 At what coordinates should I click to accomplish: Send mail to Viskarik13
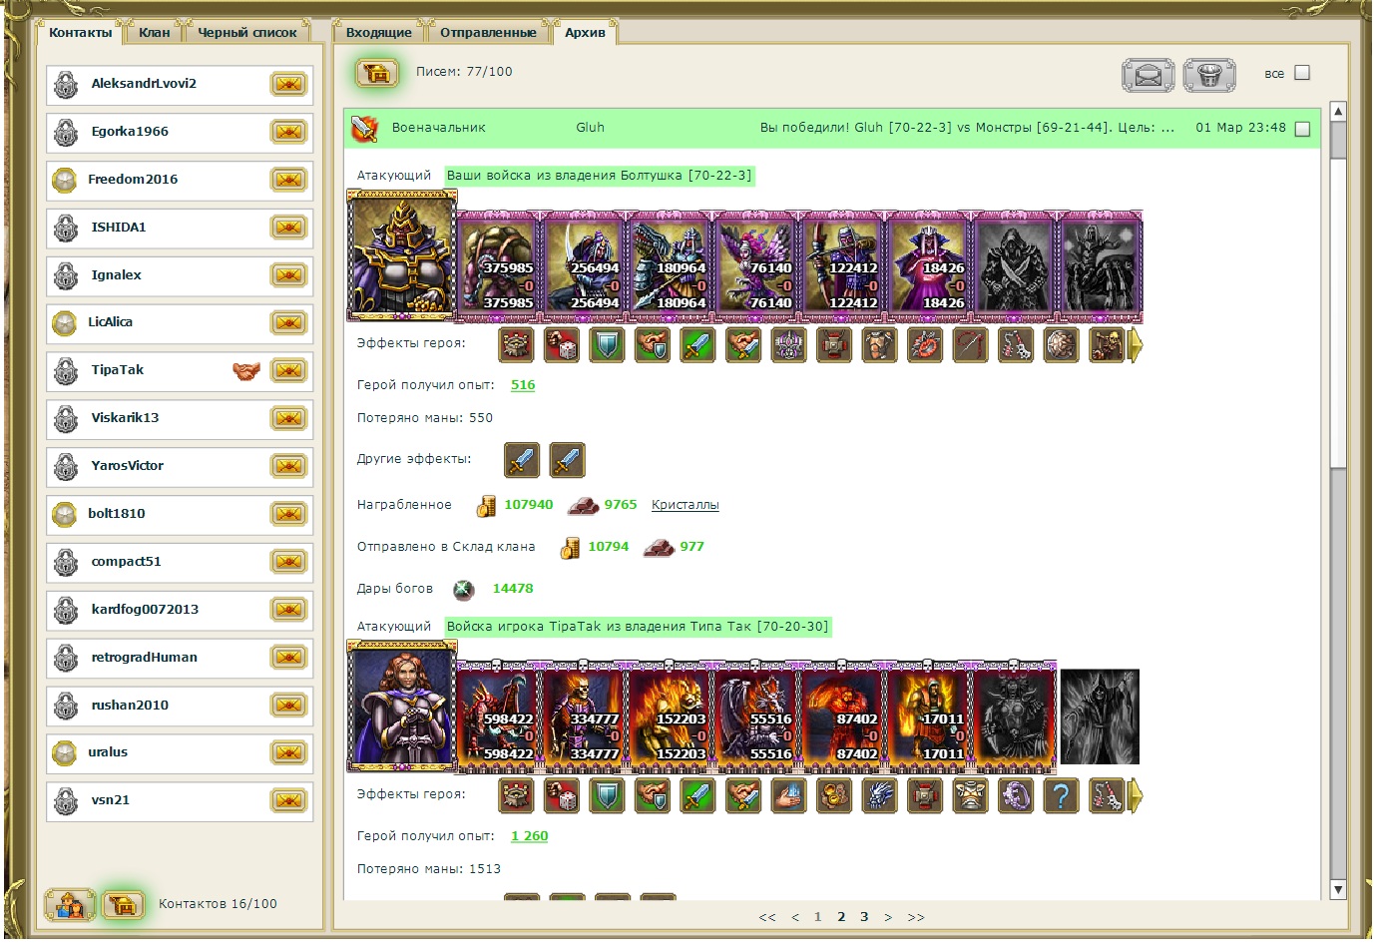[x=289, y=418]
